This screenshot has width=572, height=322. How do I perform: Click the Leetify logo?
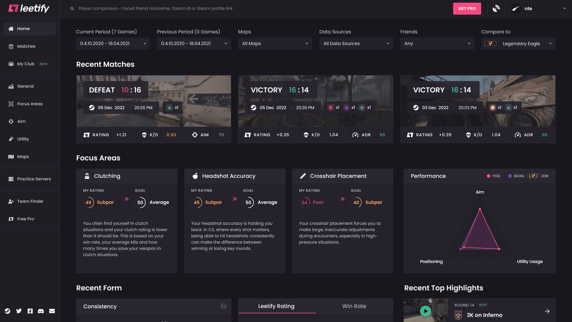(28, 8)
